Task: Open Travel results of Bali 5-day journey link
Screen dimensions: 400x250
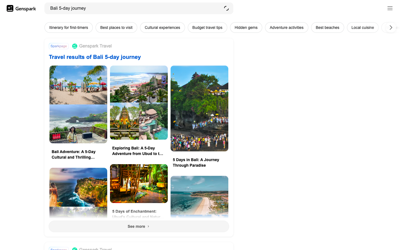Action: tap(95, 57)
